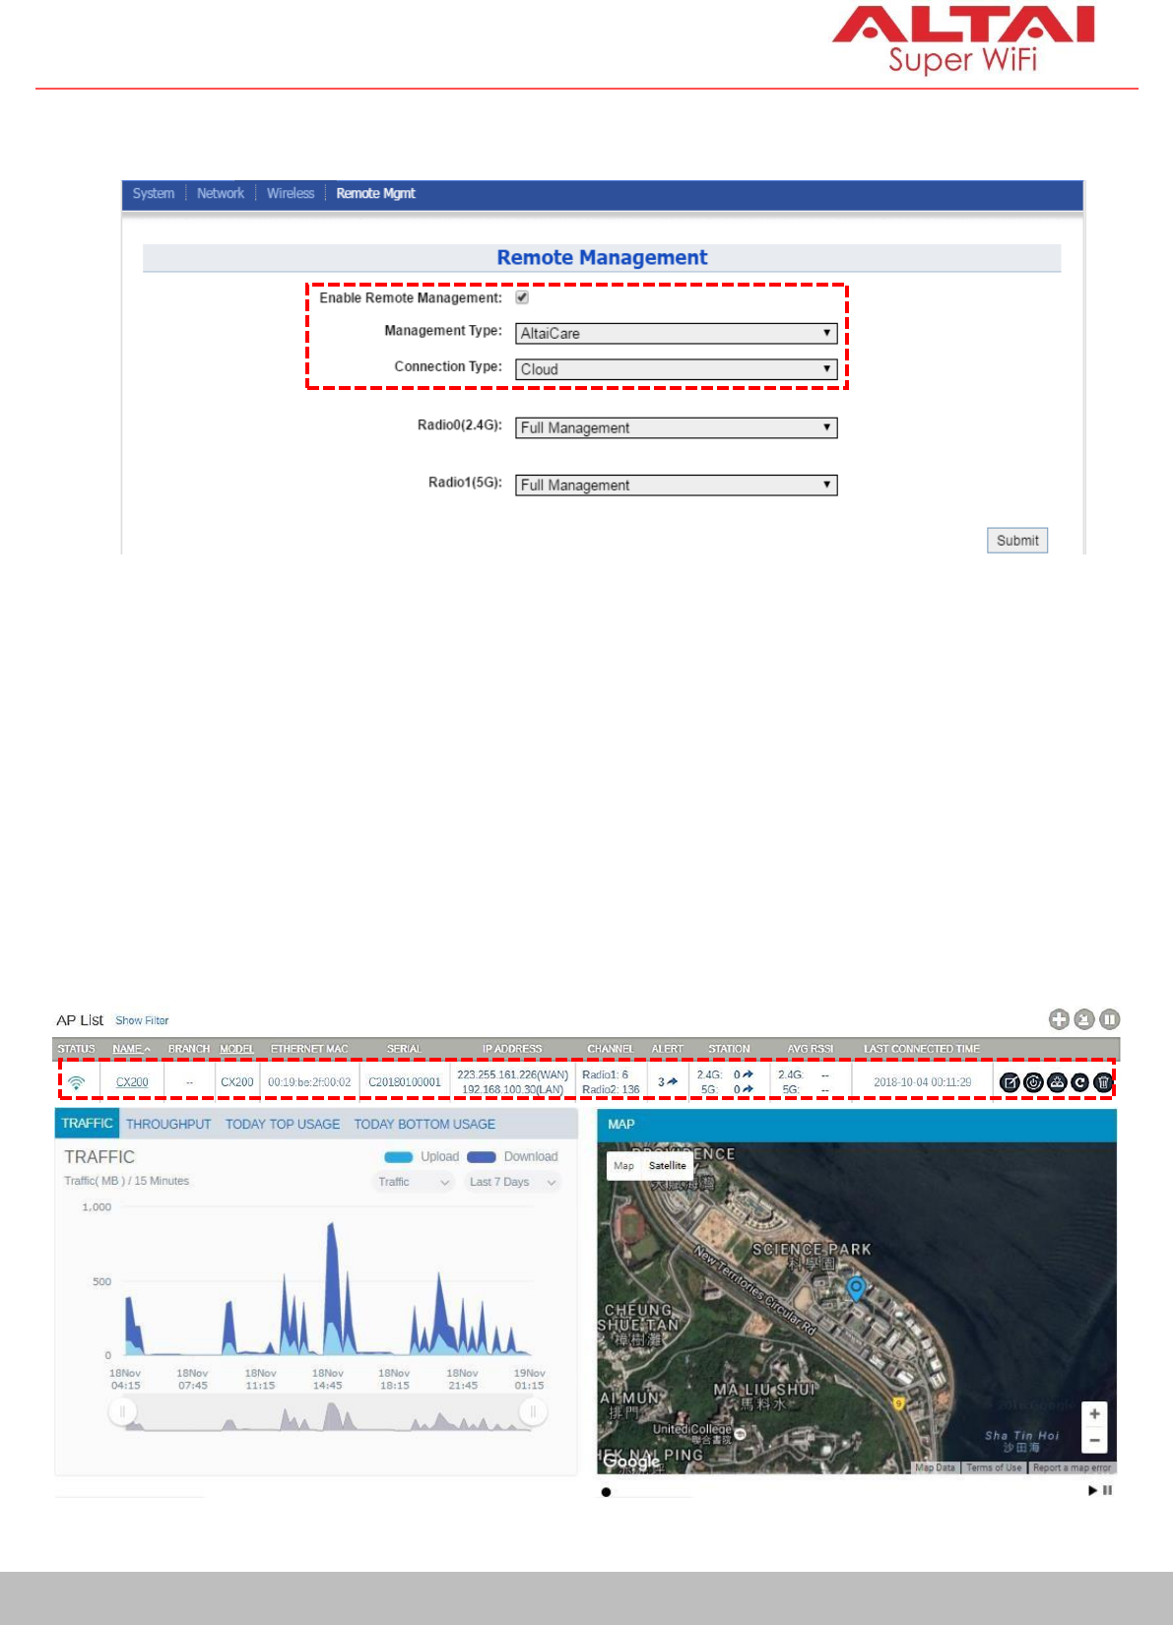This screenshot has height=1625, width=1173.
Task: Switch map to Satellite view
Action: (667, 1166)
